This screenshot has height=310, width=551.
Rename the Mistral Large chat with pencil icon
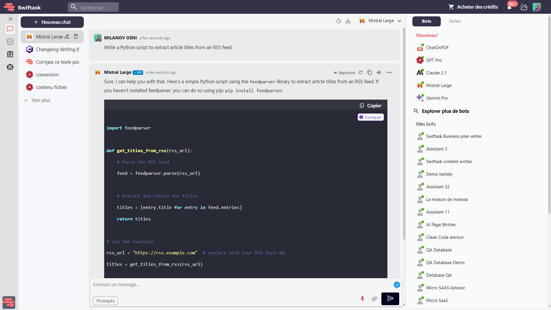(x=67, y=36)
